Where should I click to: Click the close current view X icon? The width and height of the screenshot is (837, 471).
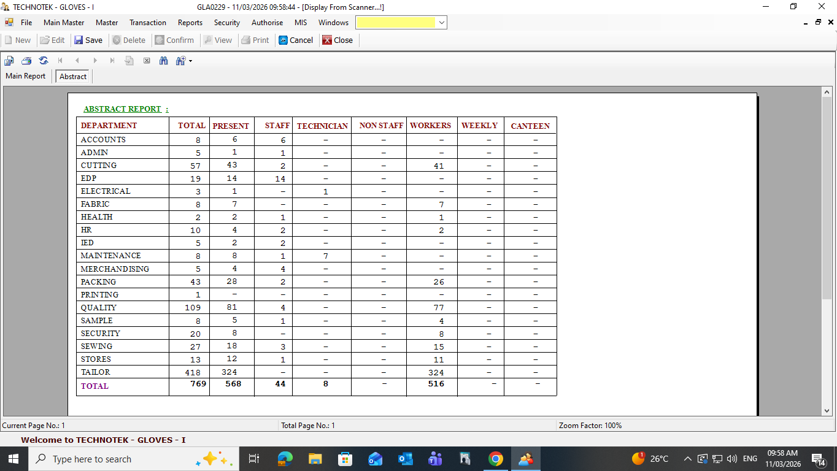(x=147, y=61)
